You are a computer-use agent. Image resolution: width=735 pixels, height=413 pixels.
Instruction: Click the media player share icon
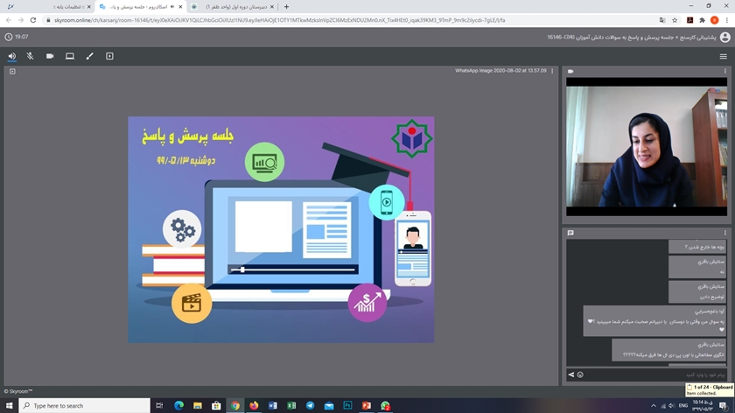point(109,56)
